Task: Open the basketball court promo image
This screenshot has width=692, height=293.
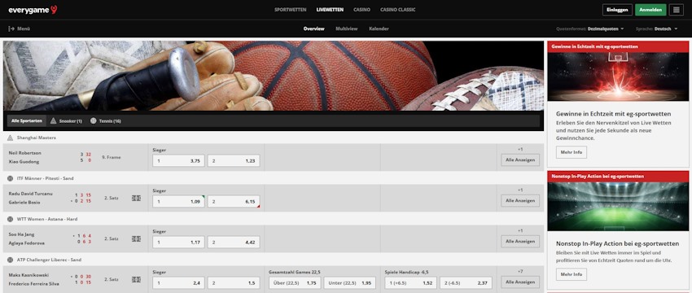Action: pyautogui.click(x=618, y=76)
